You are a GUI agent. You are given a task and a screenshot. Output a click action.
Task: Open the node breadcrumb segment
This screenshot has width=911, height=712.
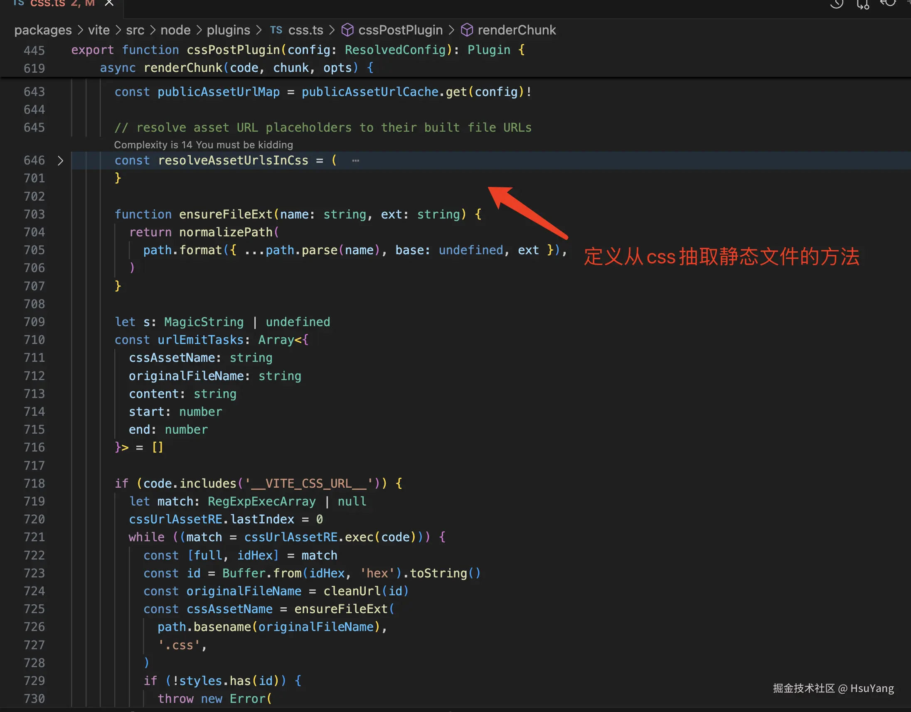click(x=175, y=30)
